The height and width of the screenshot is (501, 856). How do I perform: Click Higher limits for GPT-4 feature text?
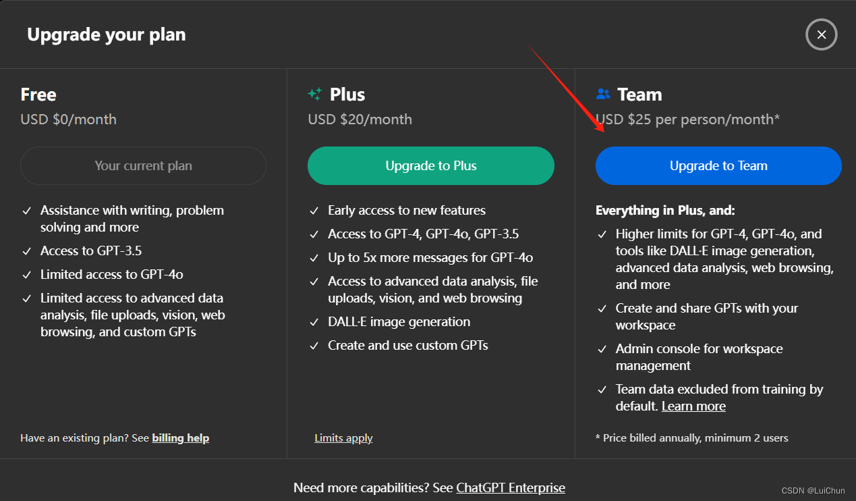coord(725,259)
